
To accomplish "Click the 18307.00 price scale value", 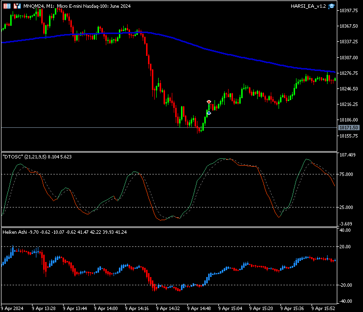I will coord(348,57).
